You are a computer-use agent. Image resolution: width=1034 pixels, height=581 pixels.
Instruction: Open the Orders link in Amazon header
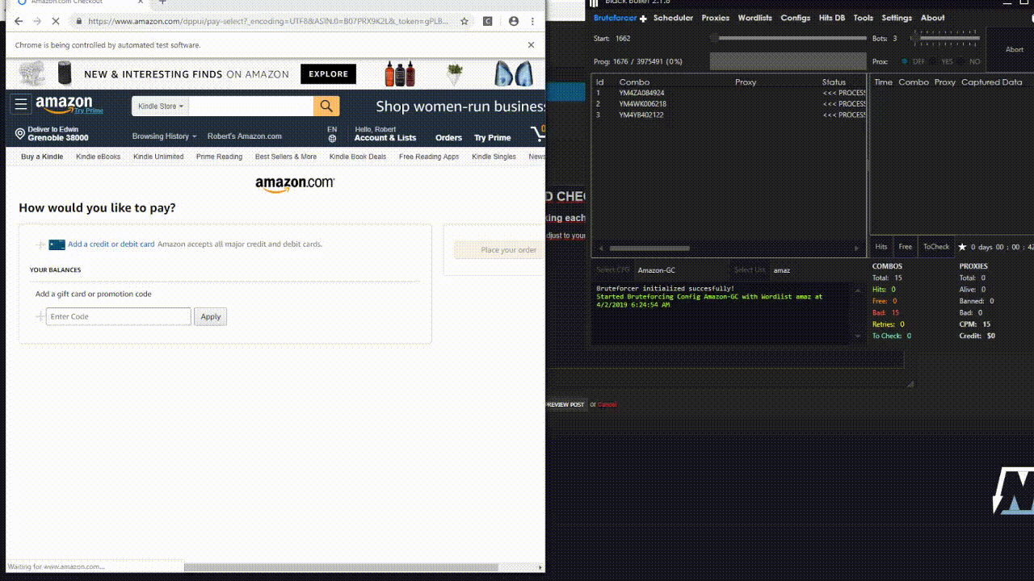[x=448, y=138]
